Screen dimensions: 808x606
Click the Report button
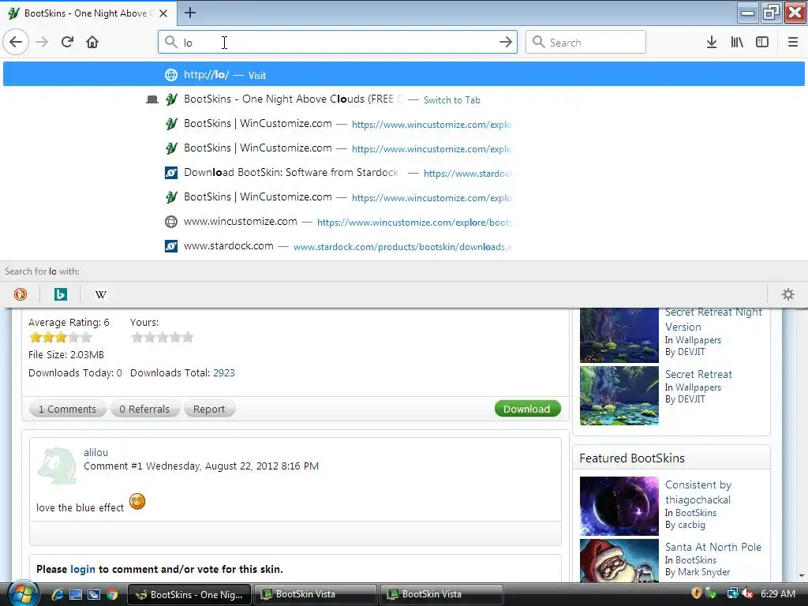208,409
